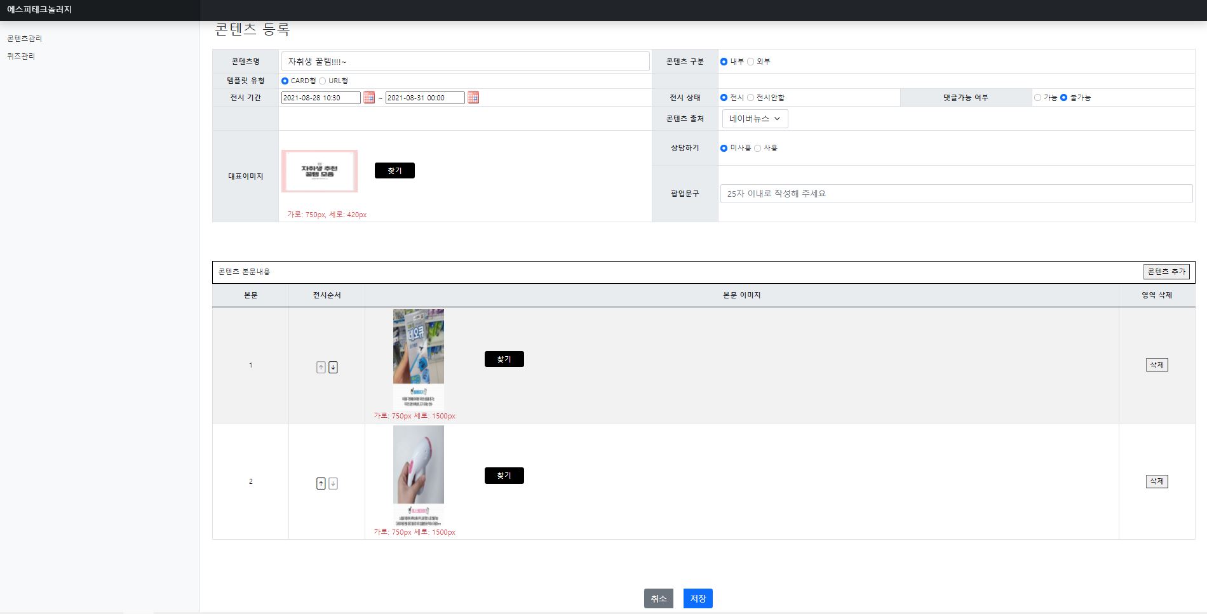Move first content row down with arrow icon
The image size is (1207, 614).
click(332, 366)
